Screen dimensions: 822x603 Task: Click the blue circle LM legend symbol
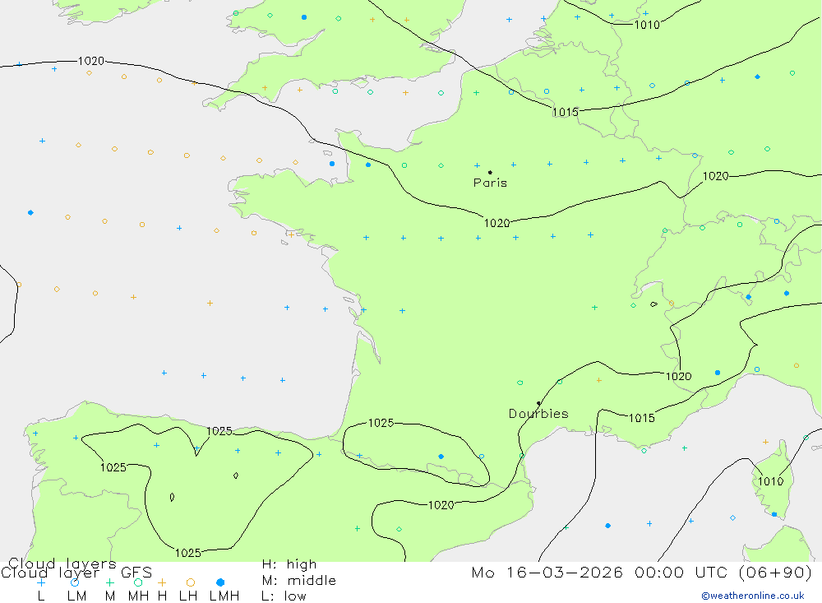[x=75, y=582]
